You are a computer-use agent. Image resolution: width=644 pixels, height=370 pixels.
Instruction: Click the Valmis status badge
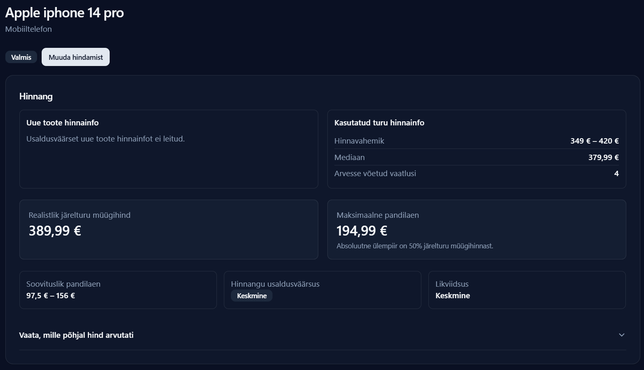[21, 57]
